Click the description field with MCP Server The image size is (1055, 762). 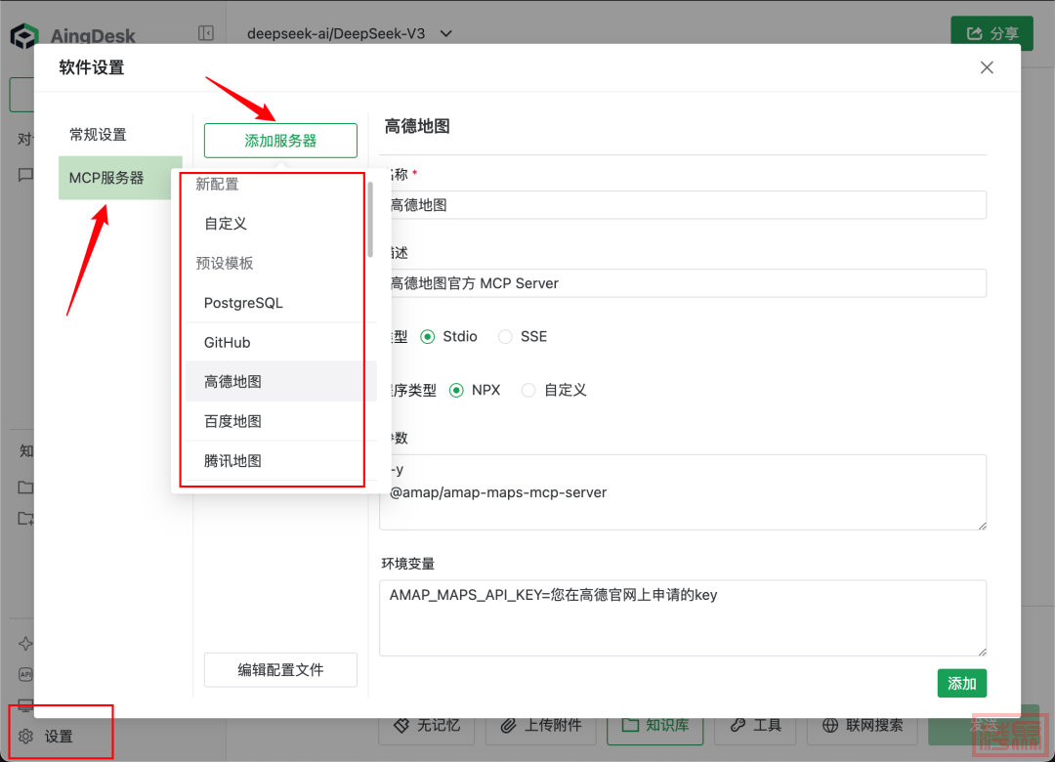coord(683,283)
